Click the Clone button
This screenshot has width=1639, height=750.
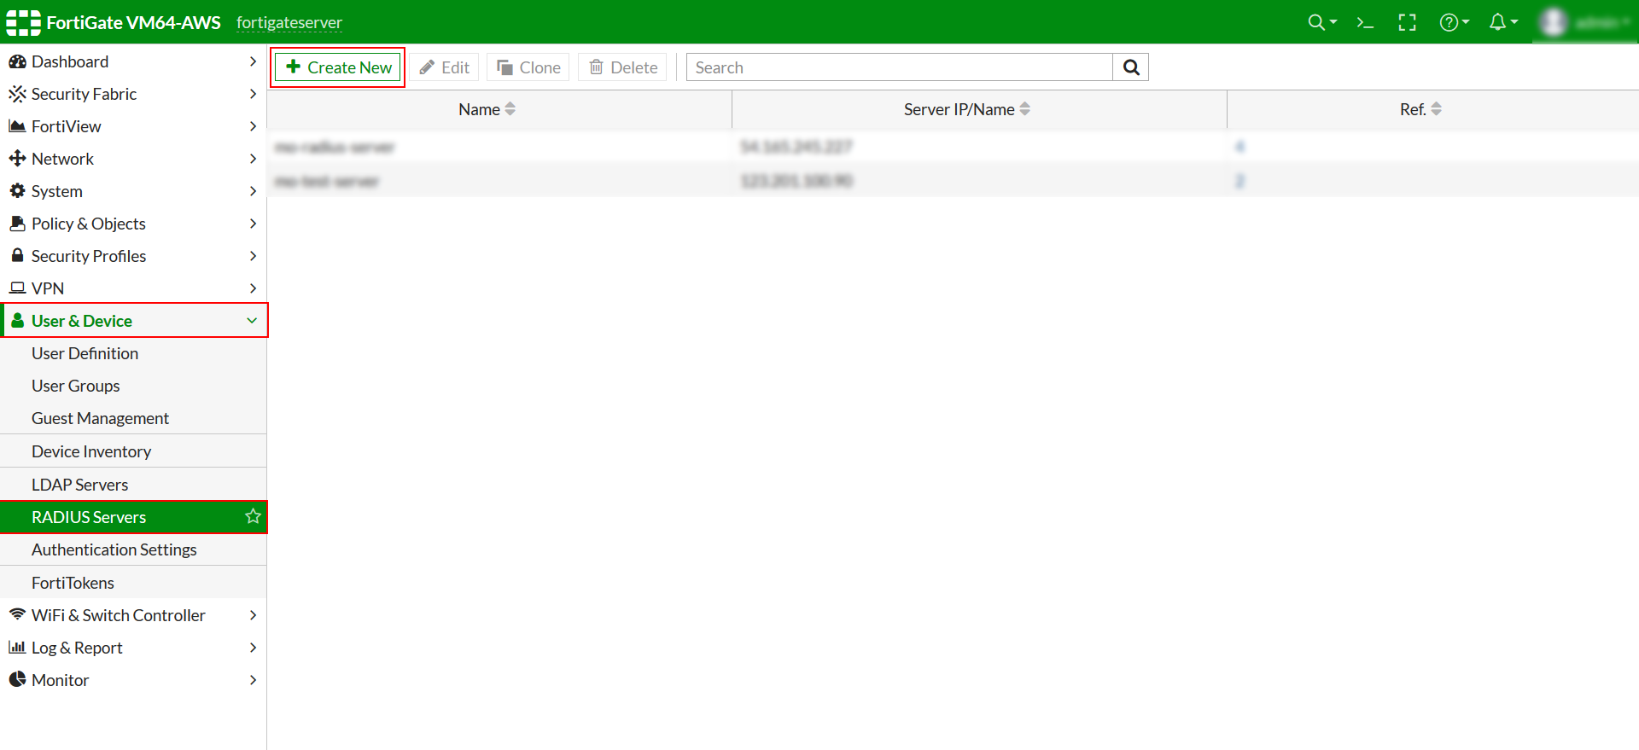coord(528,67)
